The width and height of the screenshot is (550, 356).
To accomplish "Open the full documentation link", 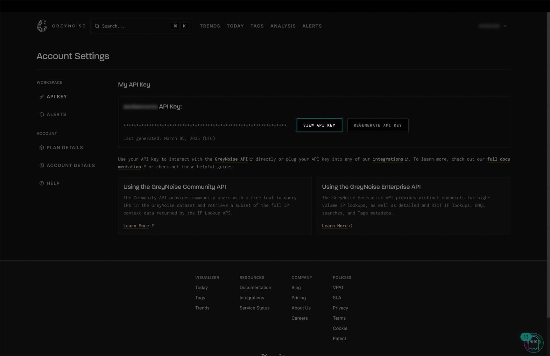I will pyautogui.click(x=498, y=159).
